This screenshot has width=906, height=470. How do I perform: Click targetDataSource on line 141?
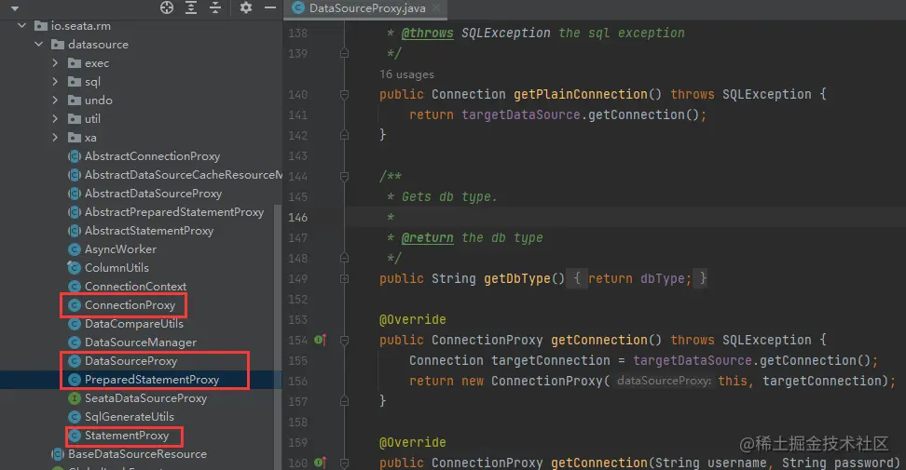point(520,114)
